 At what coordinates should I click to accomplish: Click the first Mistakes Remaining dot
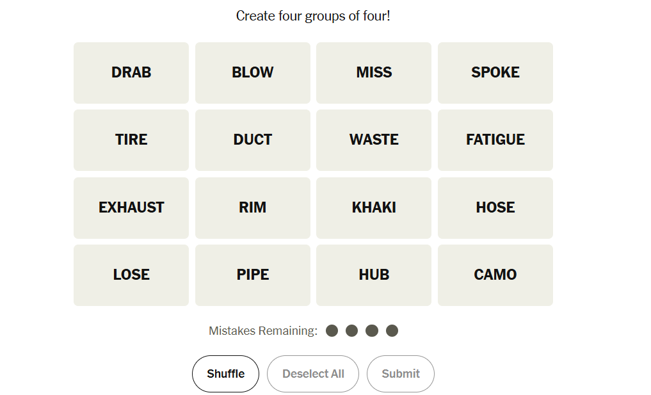click(332, 331)
